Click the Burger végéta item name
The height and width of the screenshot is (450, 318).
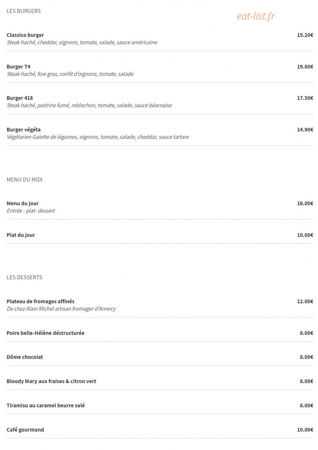click(23, 129)
